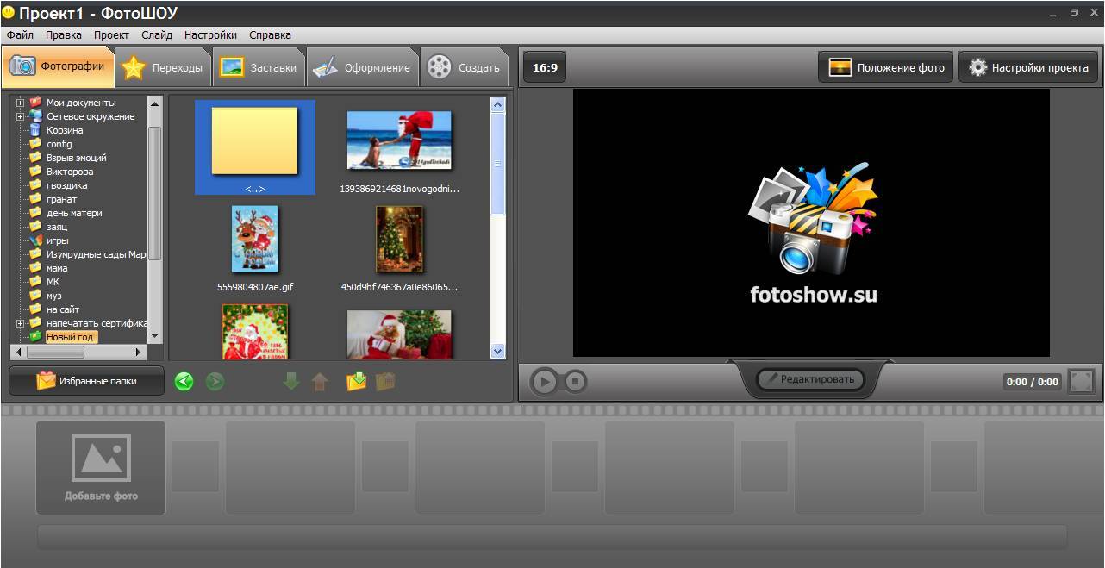Click thumbnail list scroll up arrow

(x=497, y=105)
